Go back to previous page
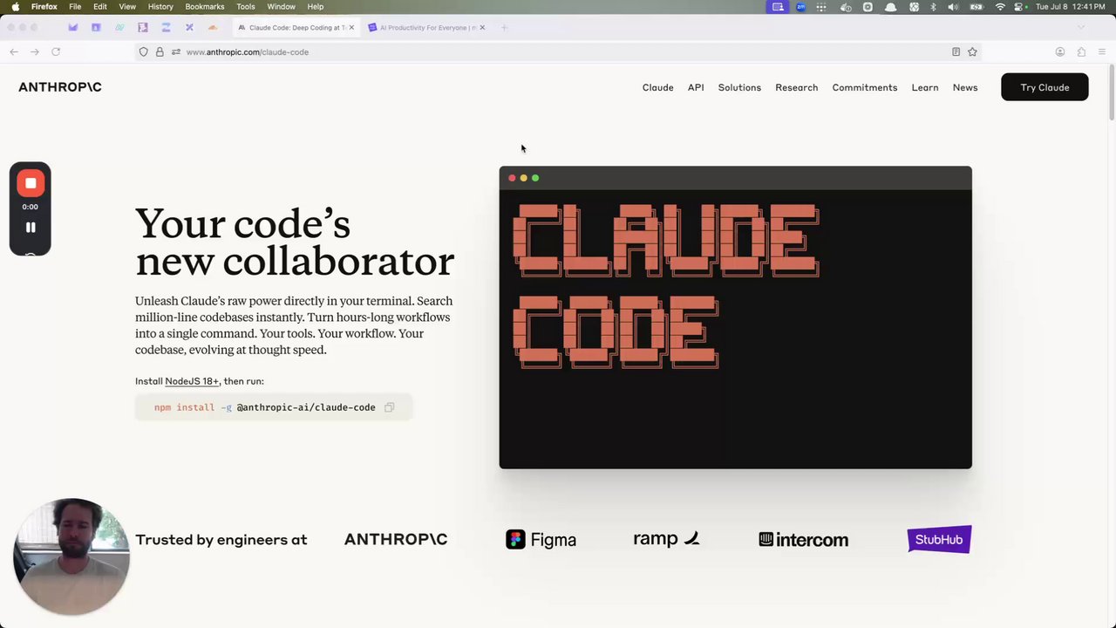The image size is (1116, 628). (x=14, y=51)
